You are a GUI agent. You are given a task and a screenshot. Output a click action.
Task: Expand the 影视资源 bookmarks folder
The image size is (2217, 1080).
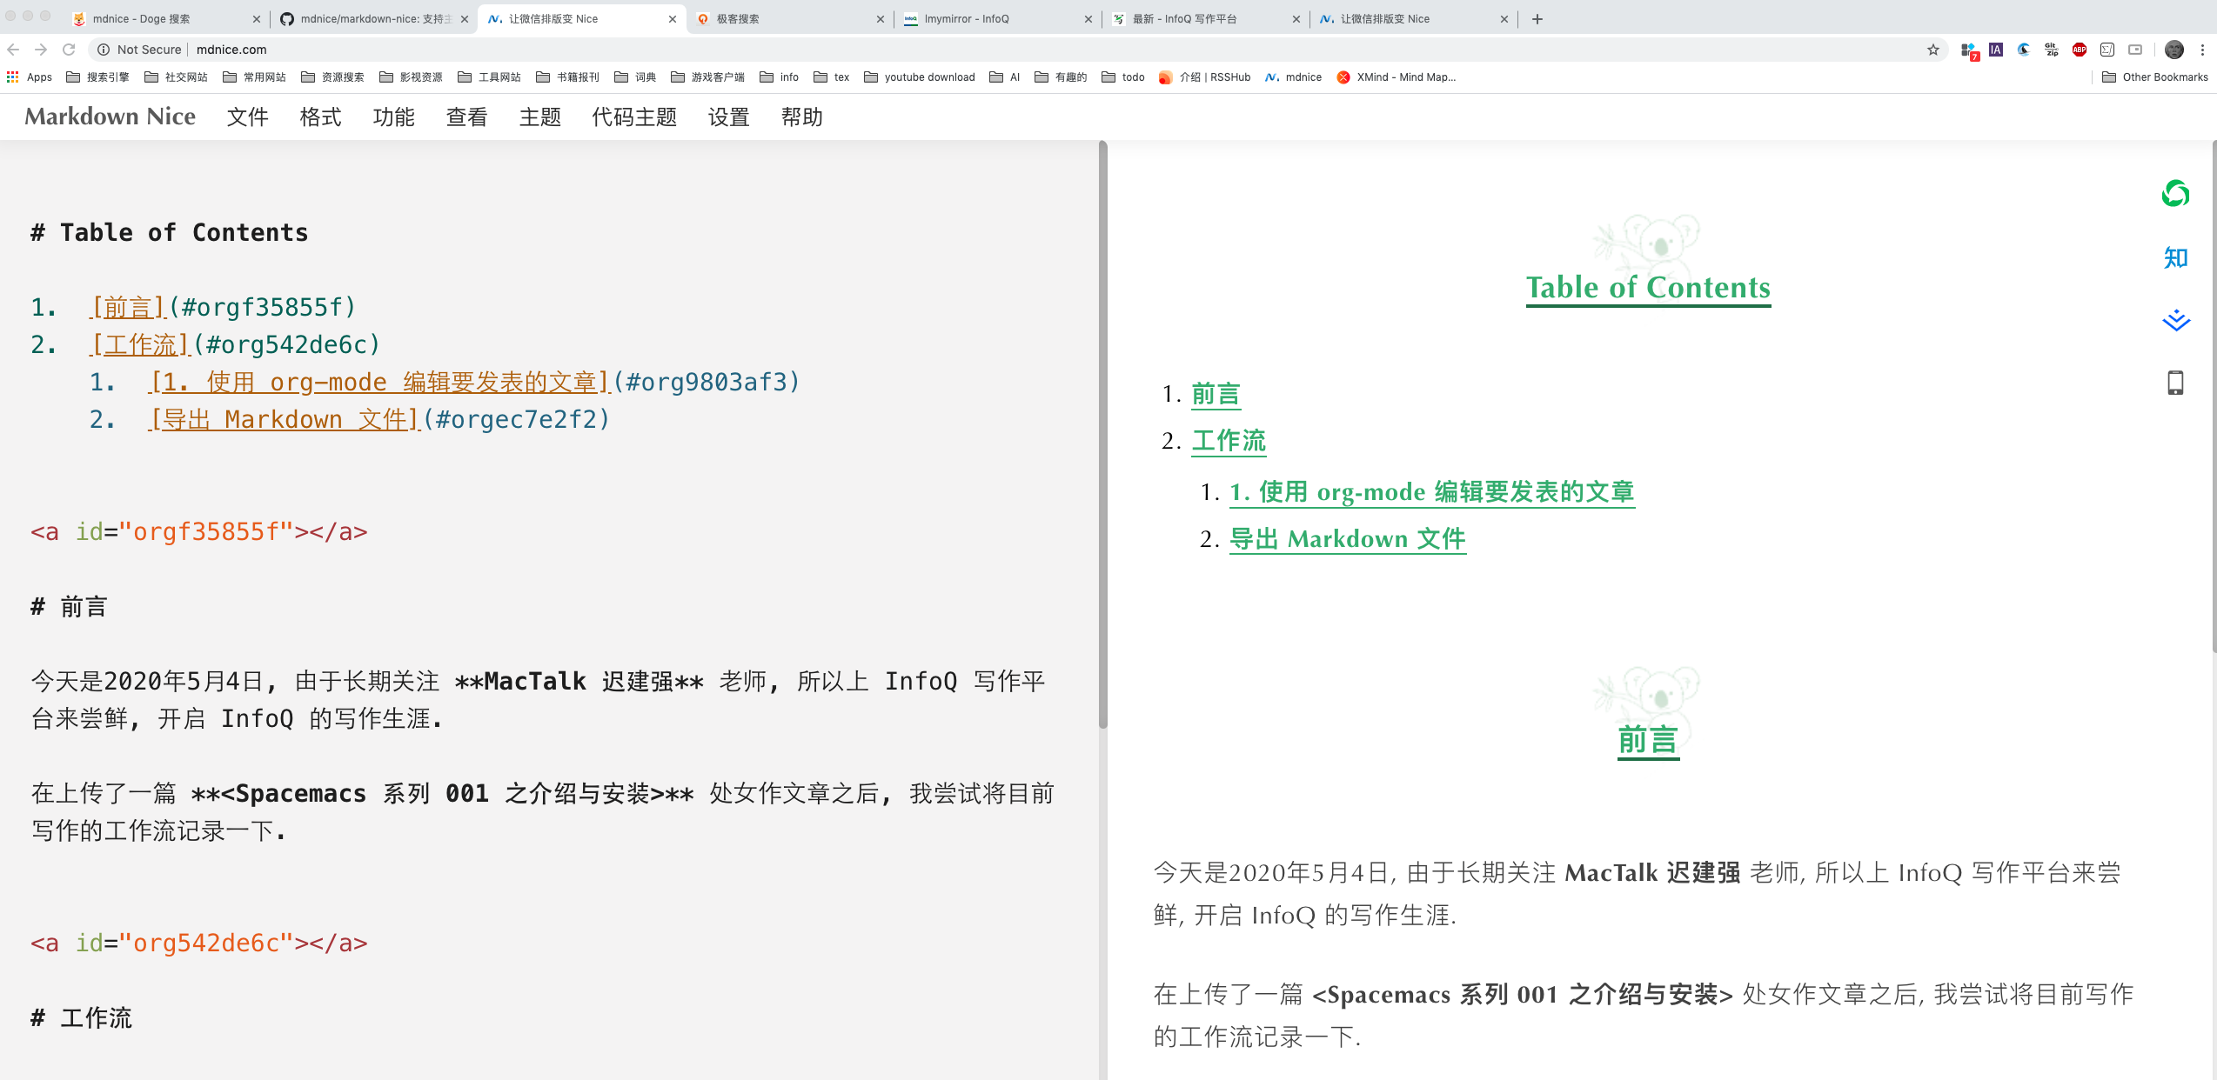(x=412, y=77)
